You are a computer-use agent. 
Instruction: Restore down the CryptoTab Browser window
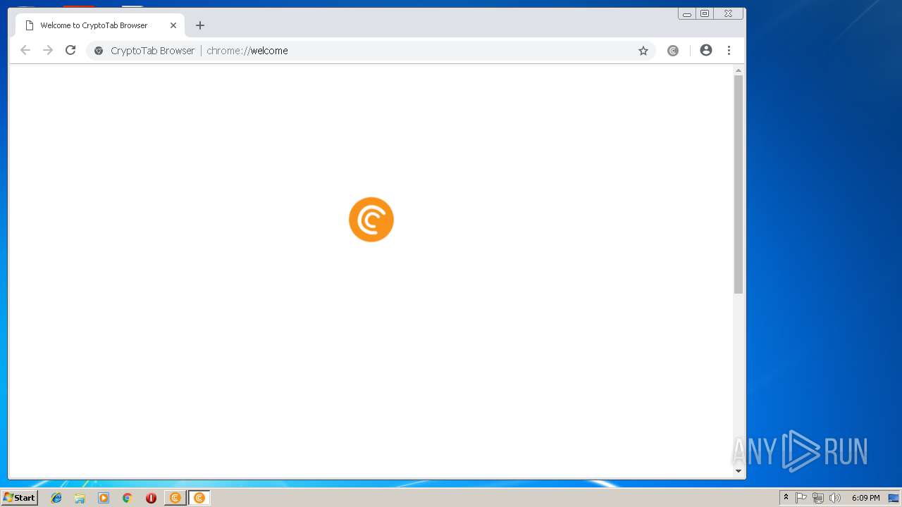[x=705, y=13]
